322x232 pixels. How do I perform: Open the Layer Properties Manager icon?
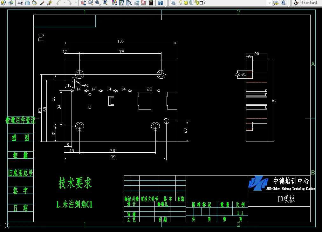tap(173, 3)
